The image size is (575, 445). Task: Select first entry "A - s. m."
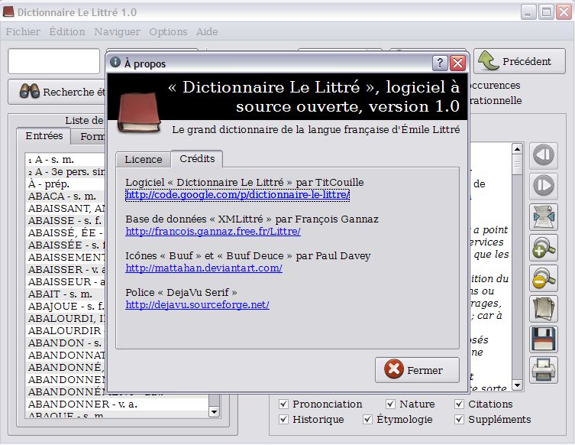tap(66, 159)
